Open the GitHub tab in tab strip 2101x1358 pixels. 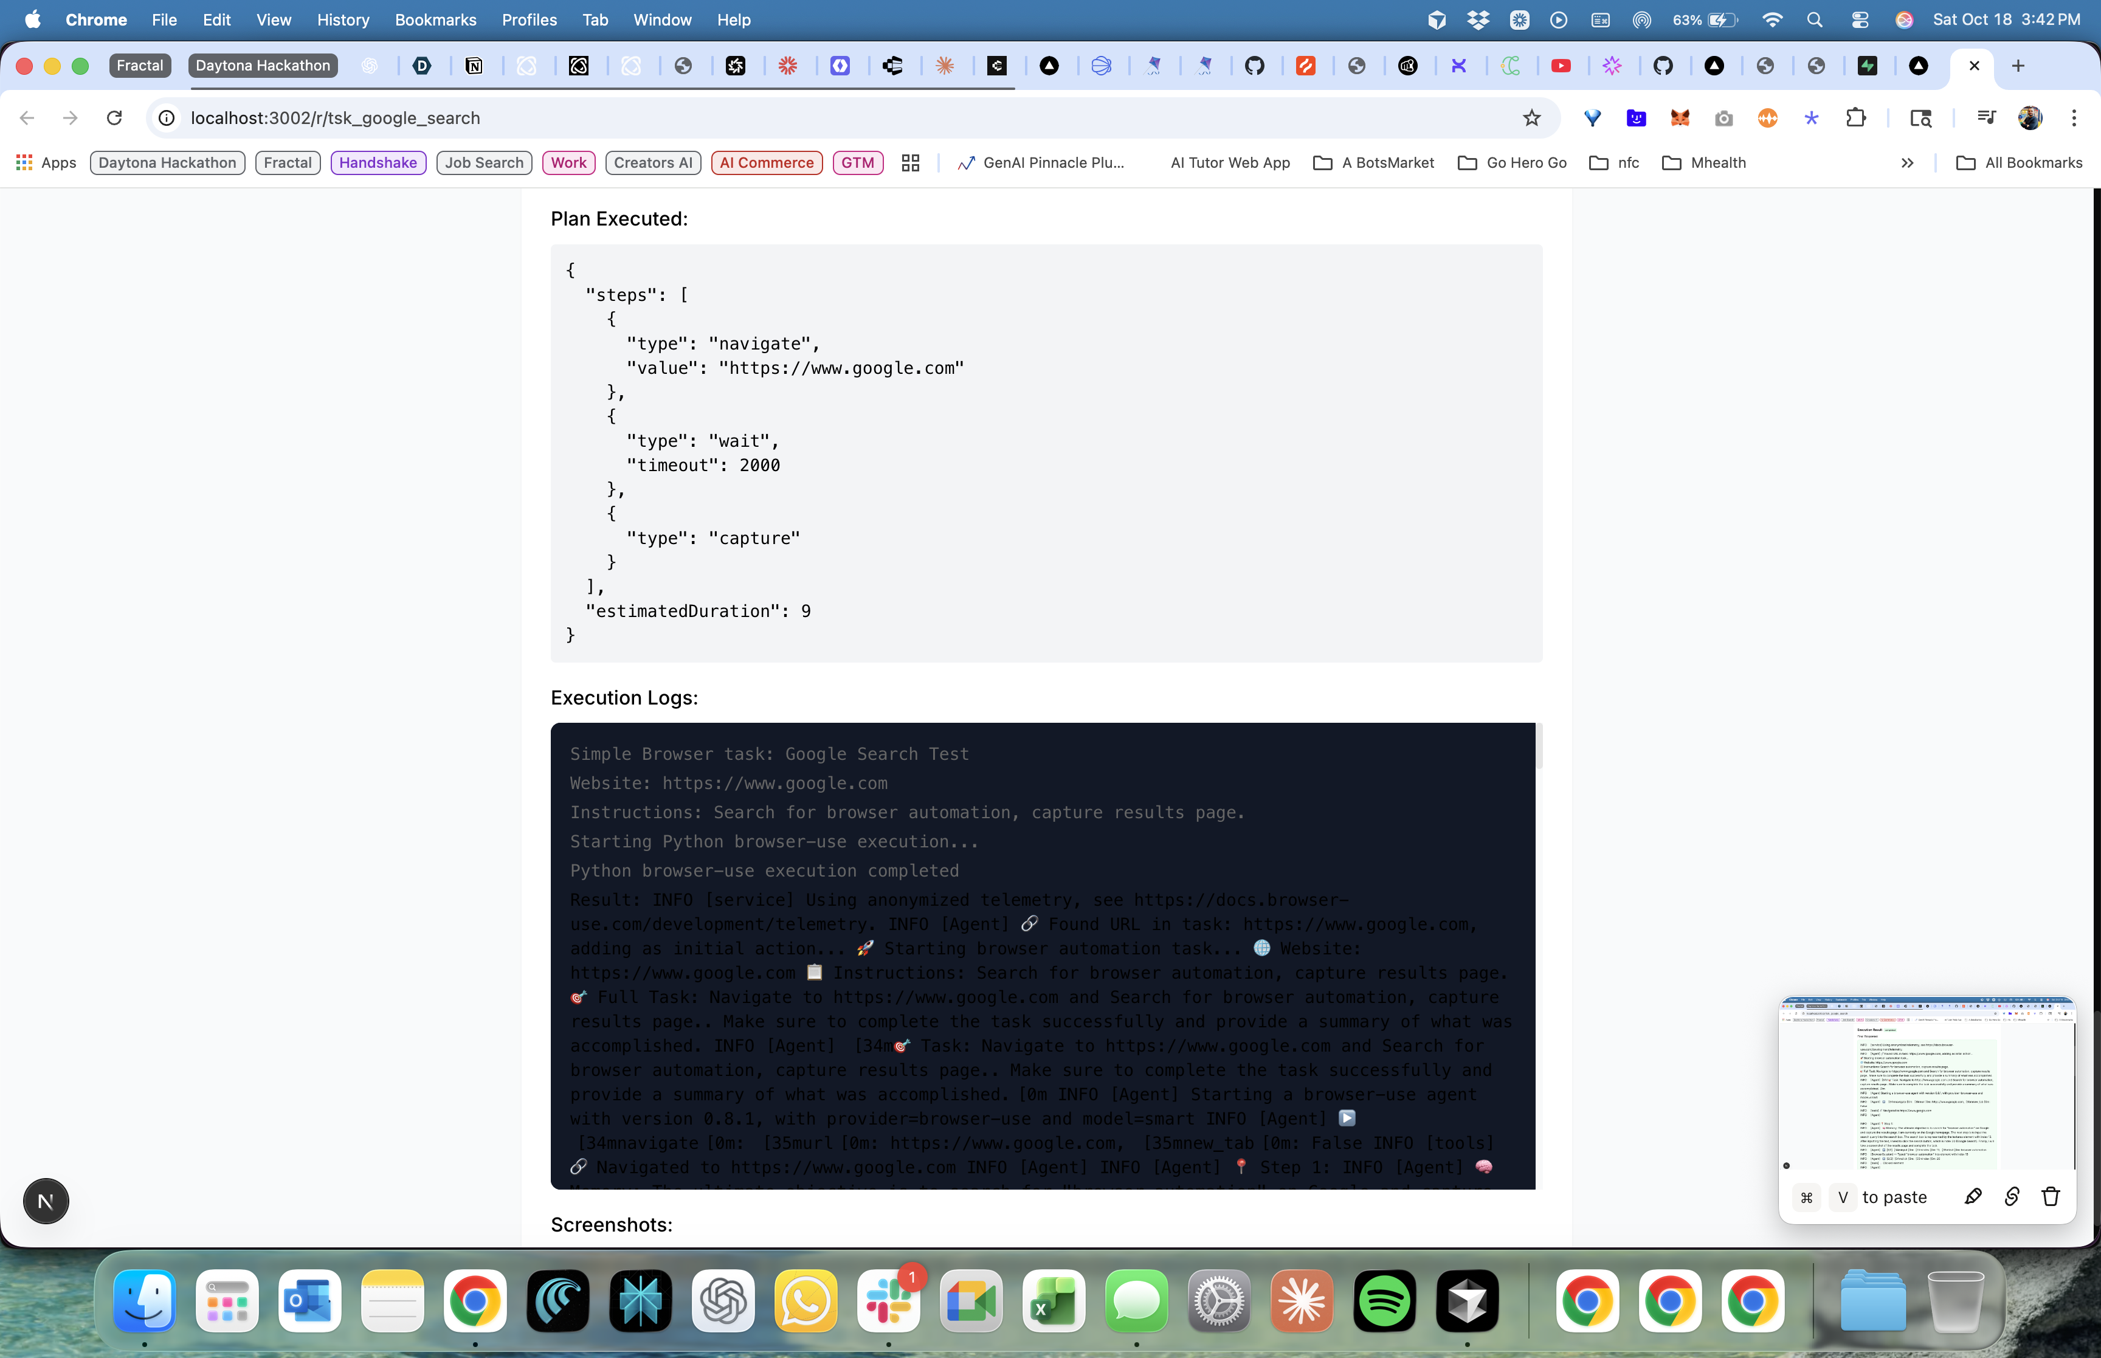click(x=1254, y=65)
